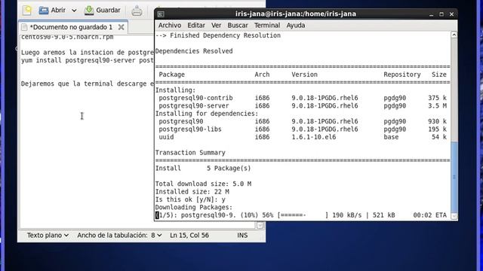Click the Is this ok [y/N]: y prompt
The height and width of the screenshot is (271, 483).
[x=190, y=199]
